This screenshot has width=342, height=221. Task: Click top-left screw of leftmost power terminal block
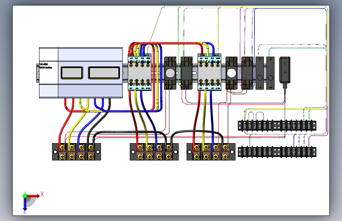coord(62,147)
